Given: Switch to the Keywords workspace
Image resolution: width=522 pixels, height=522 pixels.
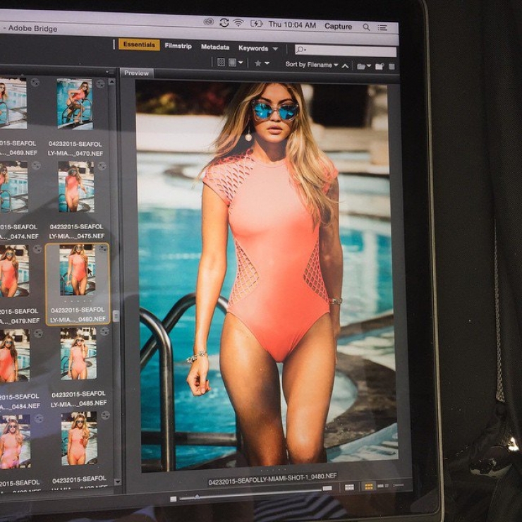Looking at the screenshot, I should pos(253,48).
